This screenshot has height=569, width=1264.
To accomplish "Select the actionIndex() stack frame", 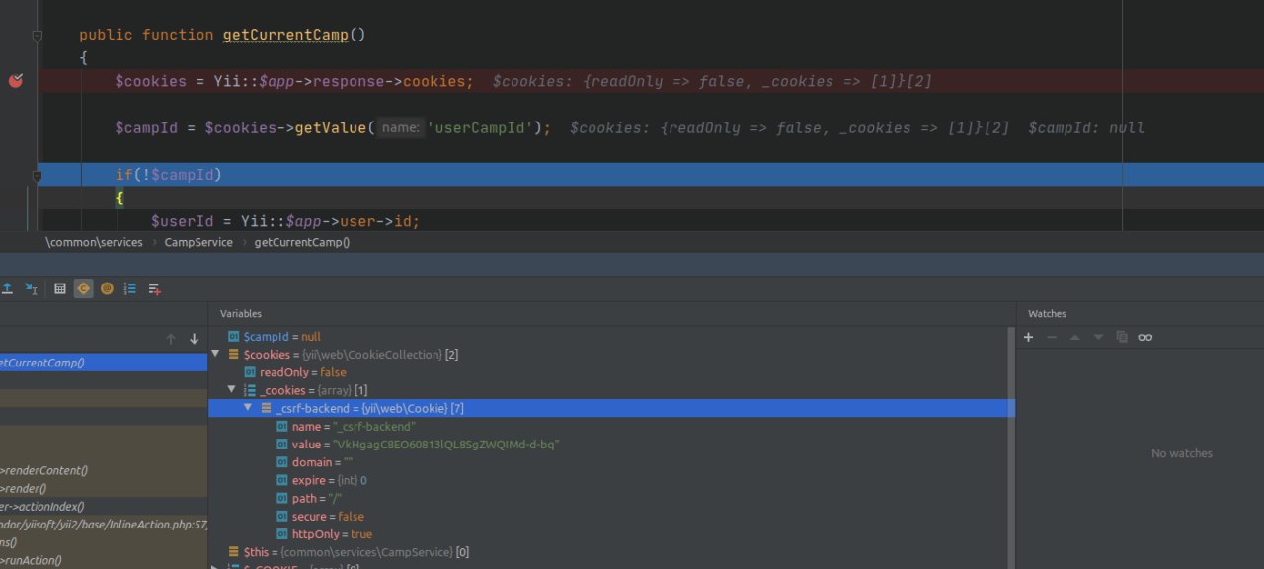I will 104,506.
